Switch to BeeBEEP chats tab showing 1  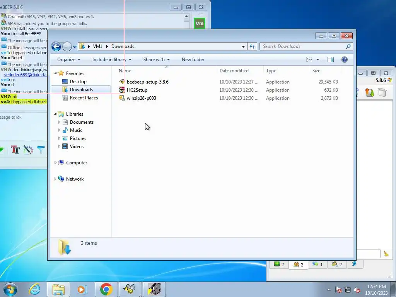click(317, 265)
